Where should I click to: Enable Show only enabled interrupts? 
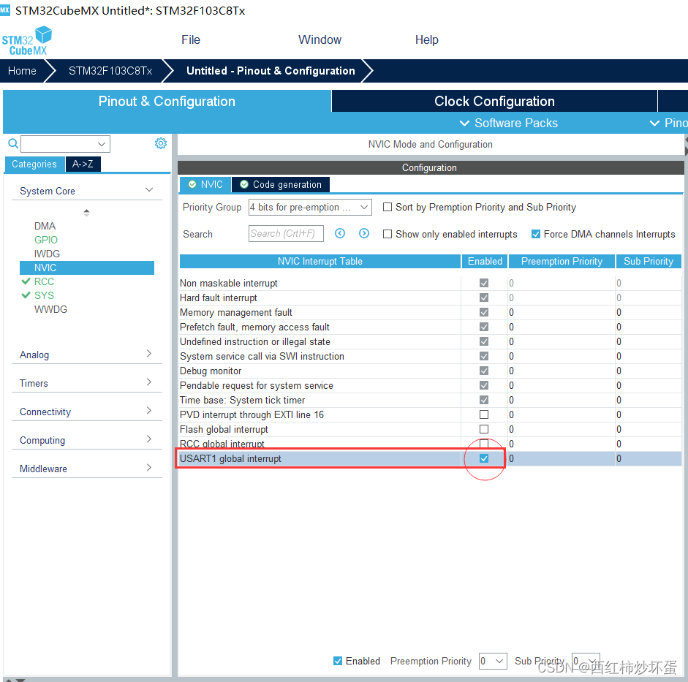[388, 234]
